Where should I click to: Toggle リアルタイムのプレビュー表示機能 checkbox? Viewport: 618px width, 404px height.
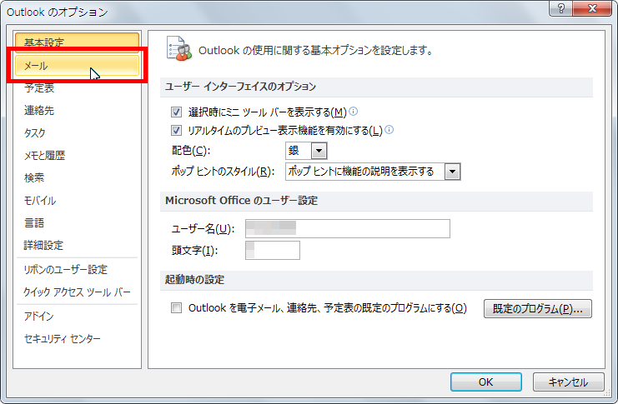pyautogui.click(x=176, y=130)
